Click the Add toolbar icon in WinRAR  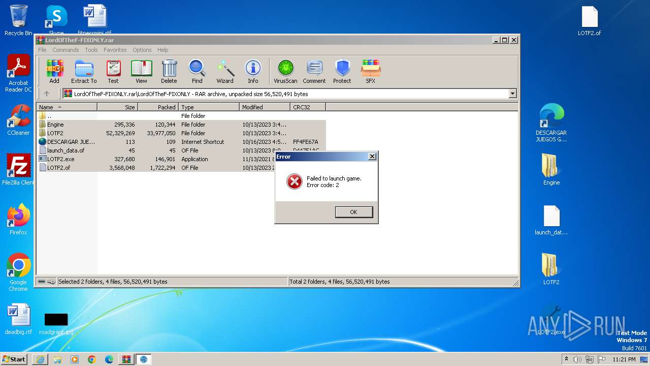(x=54, y=71)
